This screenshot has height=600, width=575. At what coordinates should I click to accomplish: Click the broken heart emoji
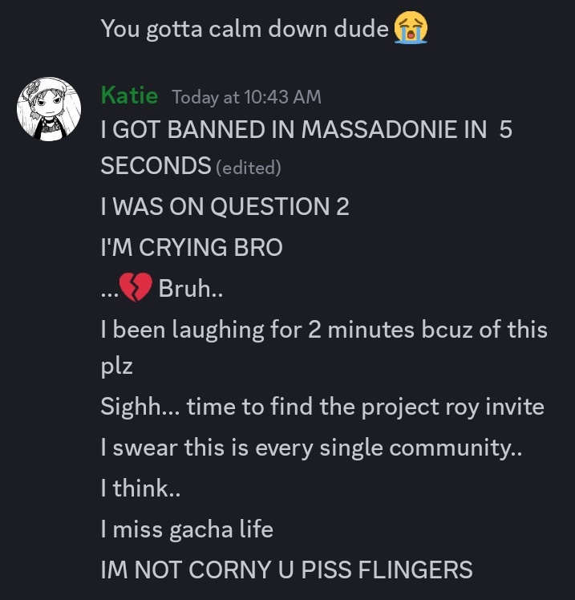136,287
